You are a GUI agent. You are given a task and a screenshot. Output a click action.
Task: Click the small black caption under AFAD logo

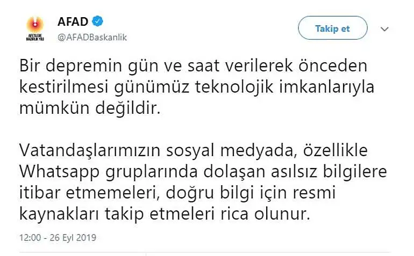coord(35,37)
